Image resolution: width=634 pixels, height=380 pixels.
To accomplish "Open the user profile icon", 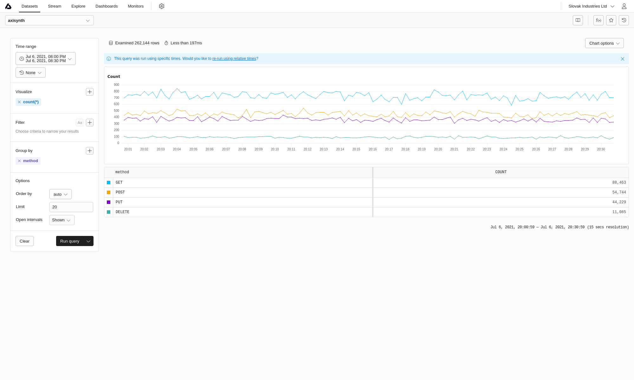I will click(x=624, y=6).
